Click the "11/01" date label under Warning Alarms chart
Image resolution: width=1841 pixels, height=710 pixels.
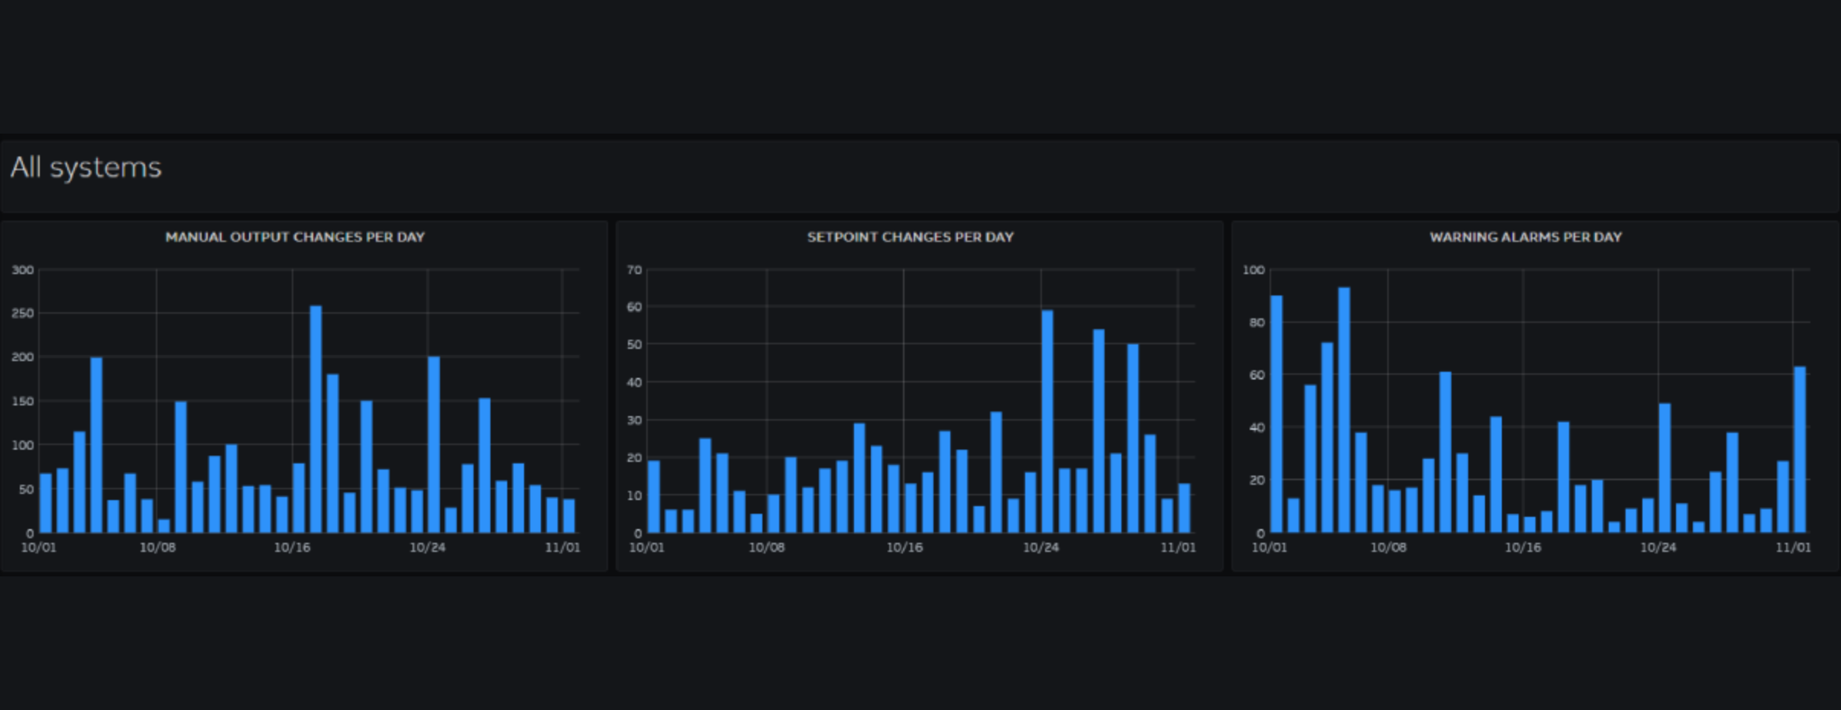coord(1793,547)
